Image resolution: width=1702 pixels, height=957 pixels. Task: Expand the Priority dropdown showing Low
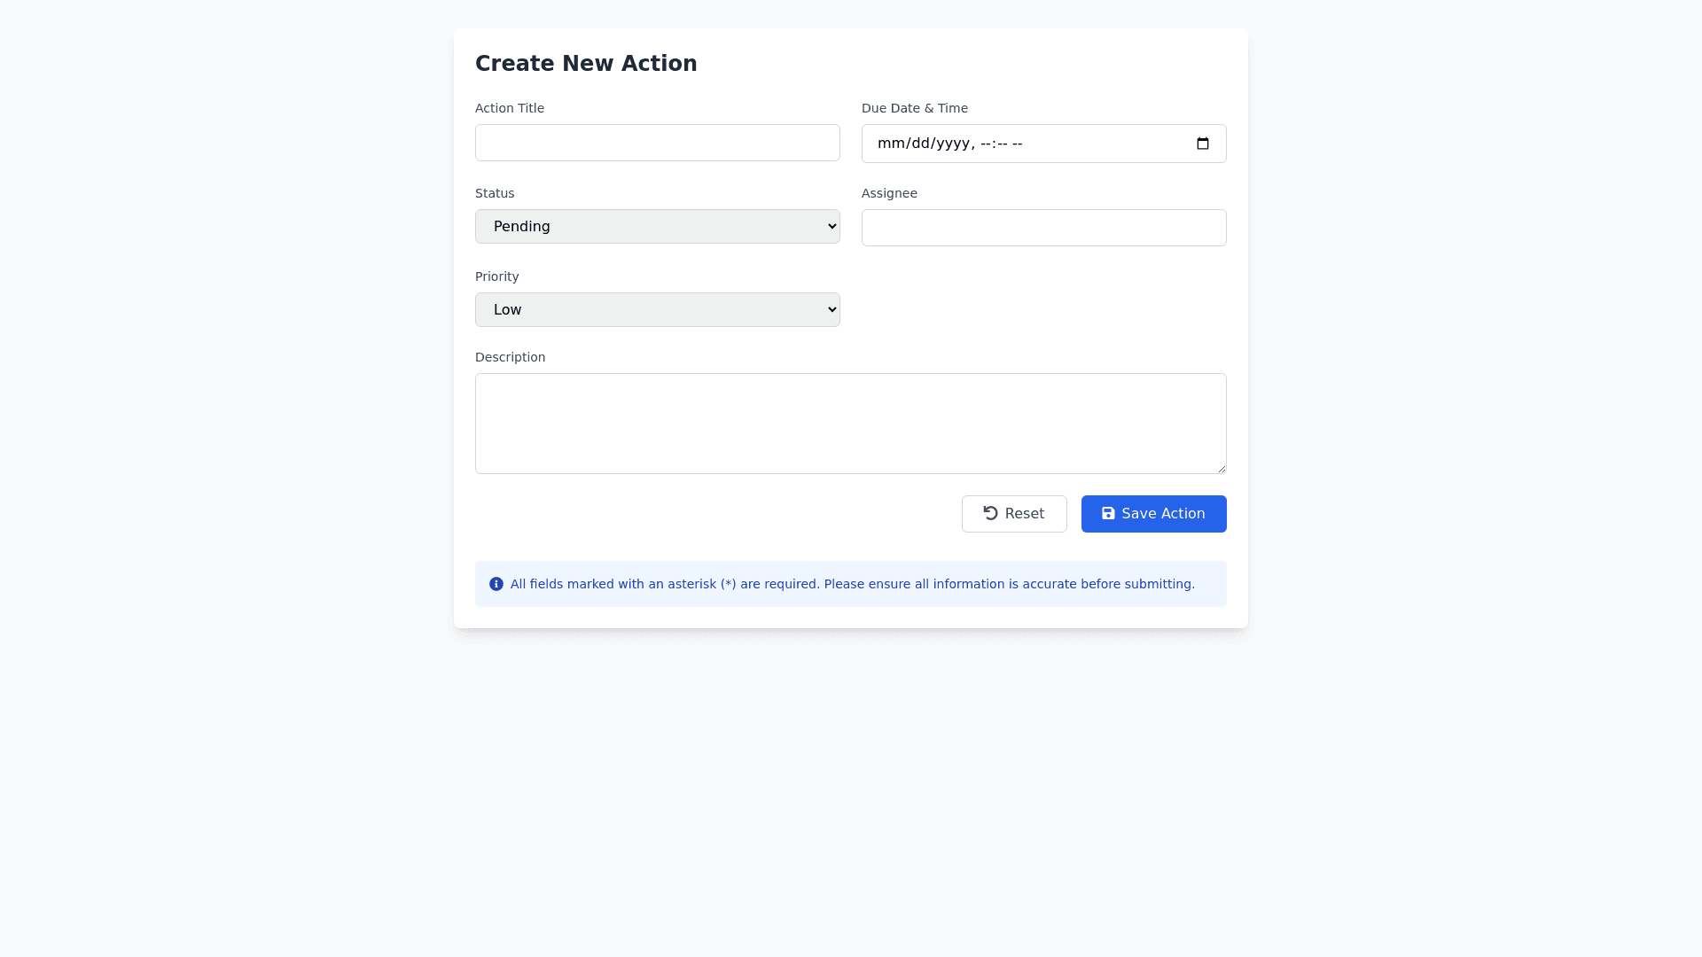(657, 309)
